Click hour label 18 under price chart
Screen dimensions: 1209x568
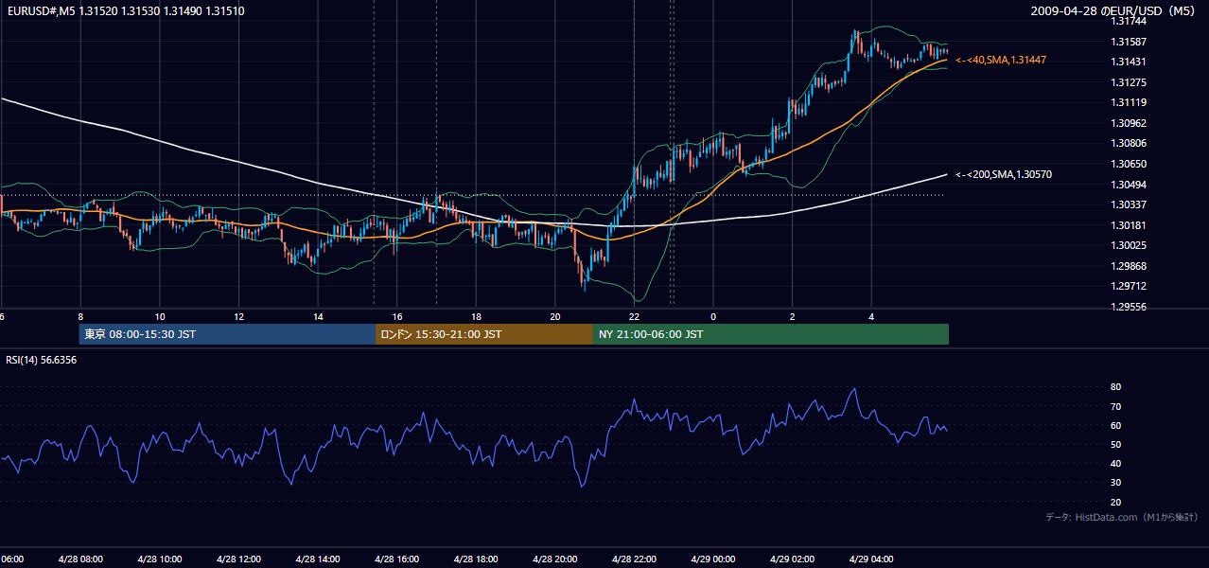476,317
